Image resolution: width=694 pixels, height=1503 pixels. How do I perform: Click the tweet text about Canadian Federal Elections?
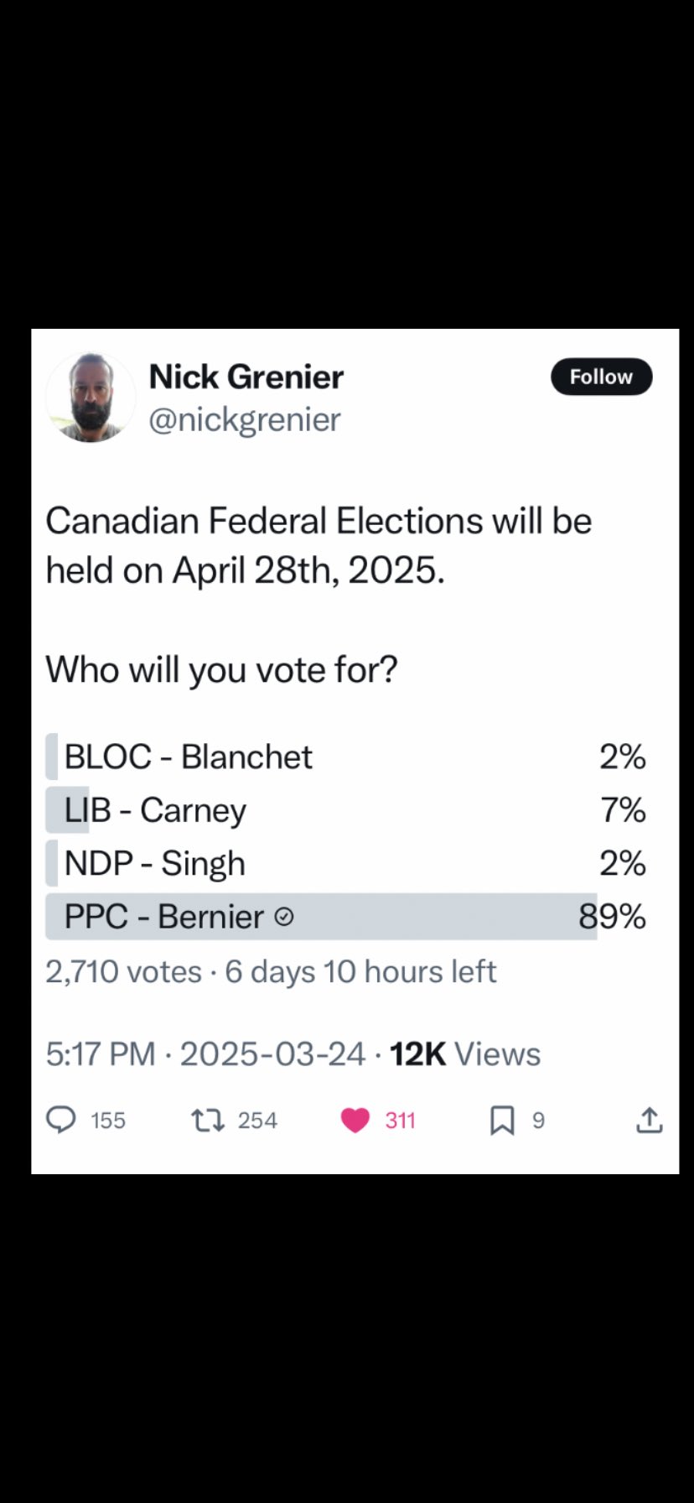click(319, 545)
